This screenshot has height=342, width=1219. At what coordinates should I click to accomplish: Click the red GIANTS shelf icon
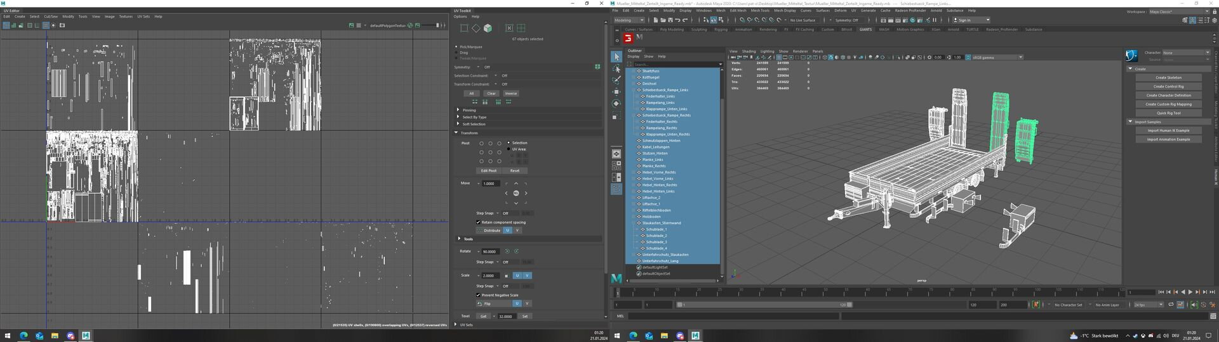click(x=628, y=39)
